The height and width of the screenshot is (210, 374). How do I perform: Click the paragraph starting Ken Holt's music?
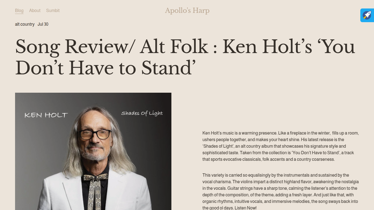click(281, 146)
